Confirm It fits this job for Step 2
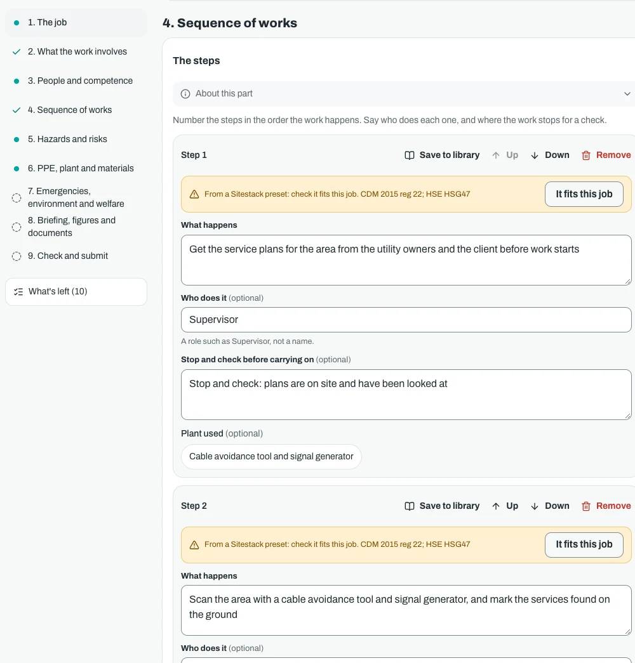 (x=584, y=544)
